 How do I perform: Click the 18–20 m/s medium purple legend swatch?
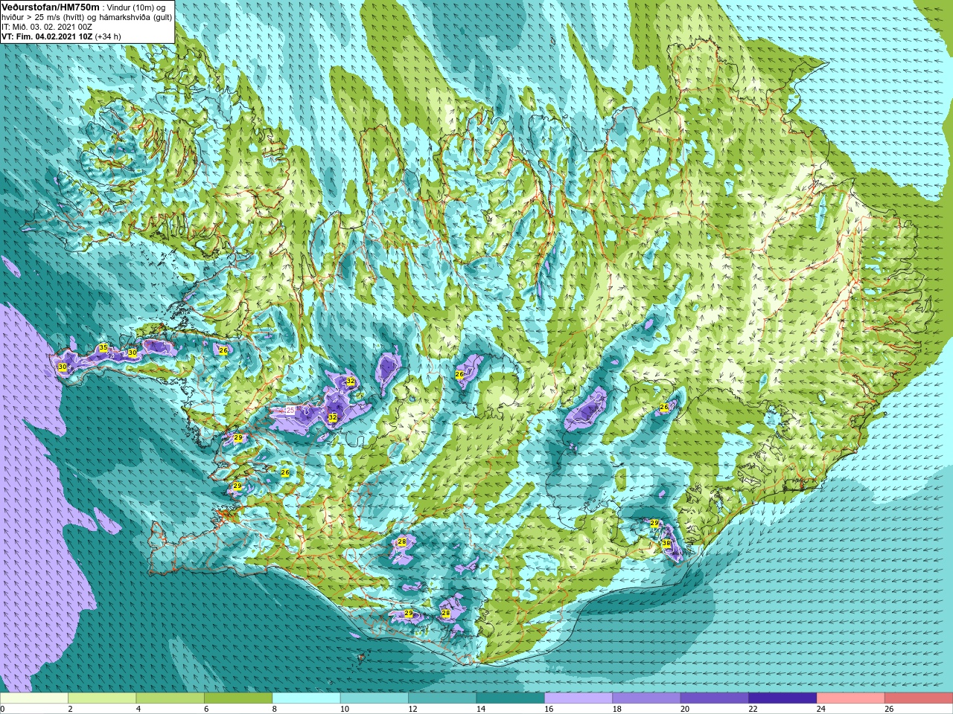[647, 698]
